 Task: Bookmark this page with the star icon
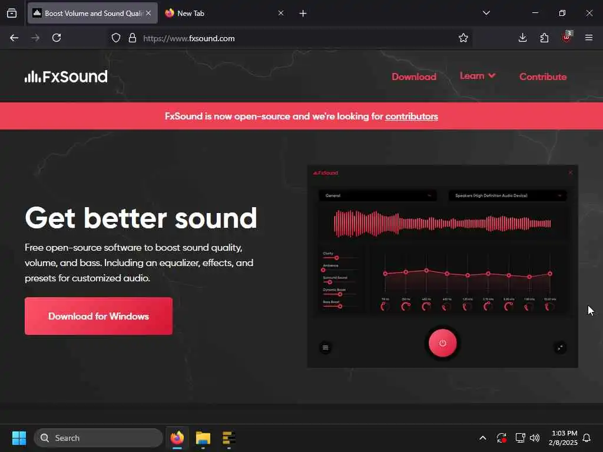click(x=463, y=38)
